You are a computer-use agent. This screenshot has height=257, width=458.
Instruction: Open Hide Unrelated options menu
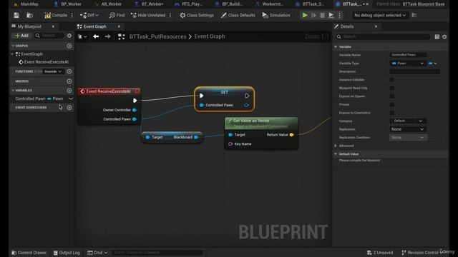click(x=170, y=15)
